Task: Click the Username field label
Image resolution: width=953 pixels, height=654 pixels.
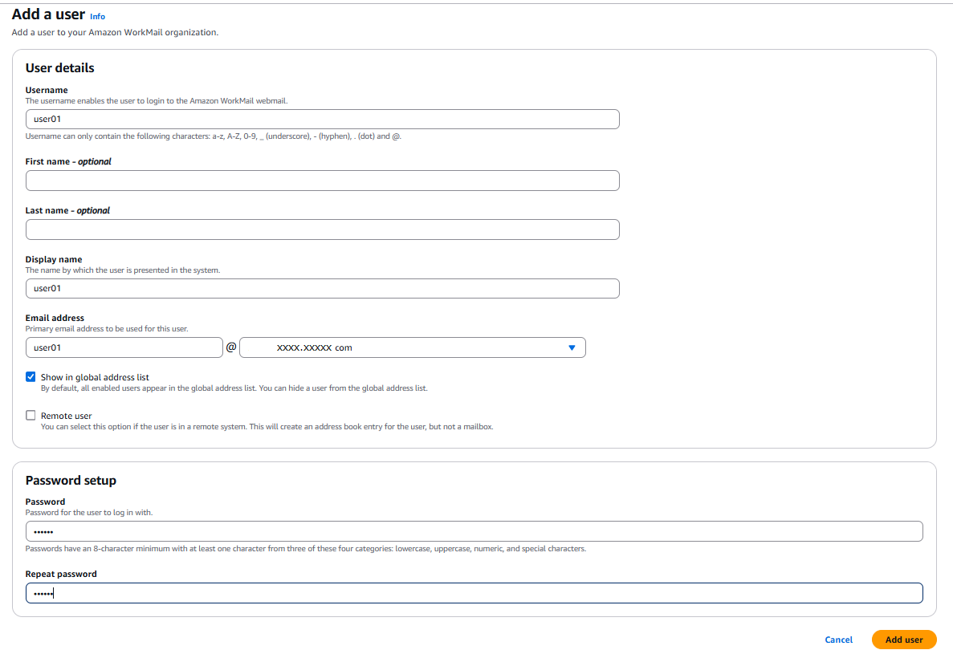Action: coord(47,90)
